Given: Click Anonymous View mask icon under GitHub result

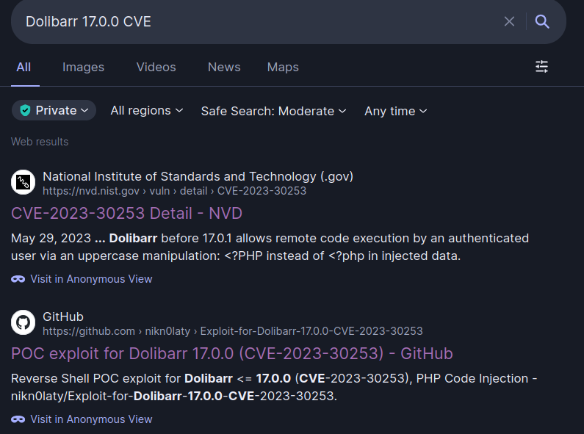Looking at the screenshot, I should coord(18,419).
